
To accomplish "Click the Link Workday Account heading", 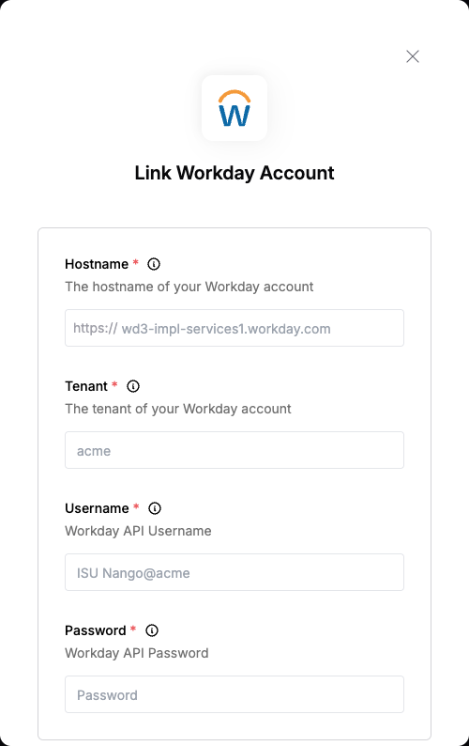I will pos(234,173).
